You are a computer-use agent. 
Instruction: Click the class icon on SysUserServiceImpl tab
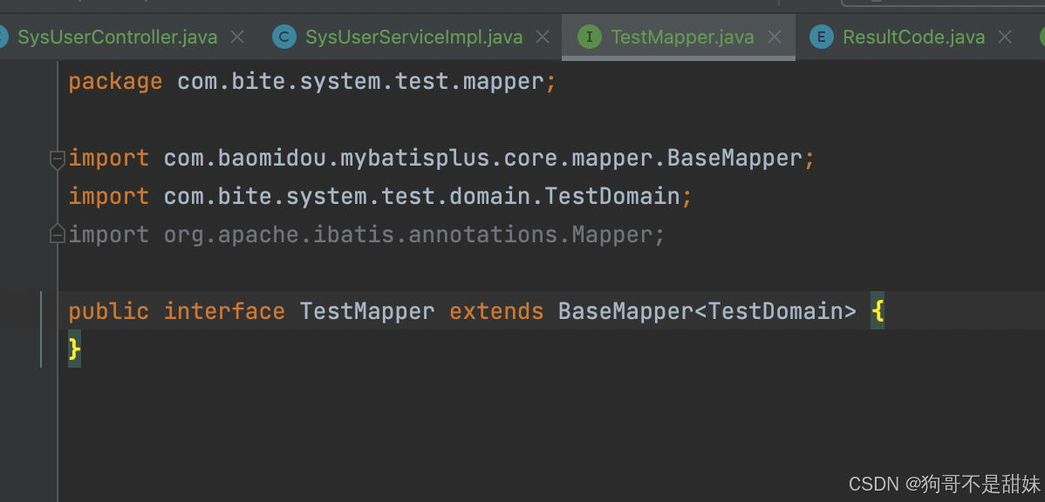(x=283, y=37)
